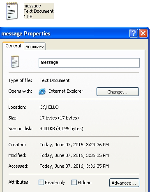This screenshot has width=150, height=192.
Task: Click "Text Document" label beside file icon
Action: point(39,11)
